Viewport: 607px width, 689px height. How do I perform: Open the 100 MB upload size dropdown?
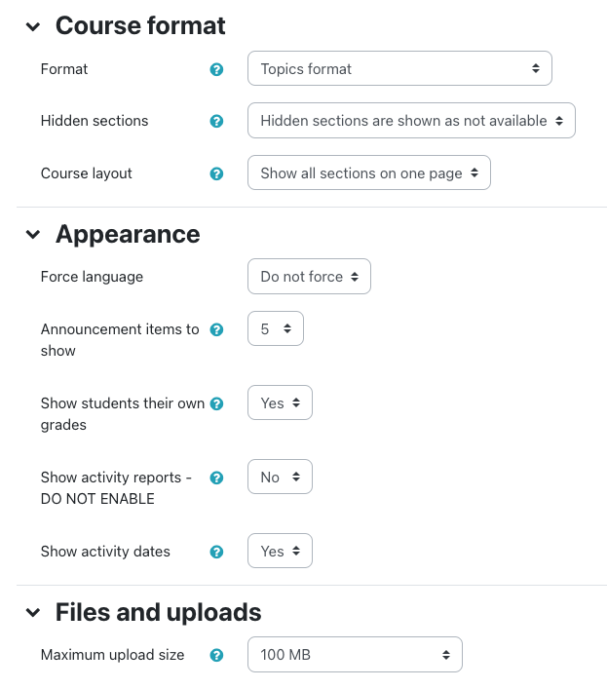tap(355, 656)
